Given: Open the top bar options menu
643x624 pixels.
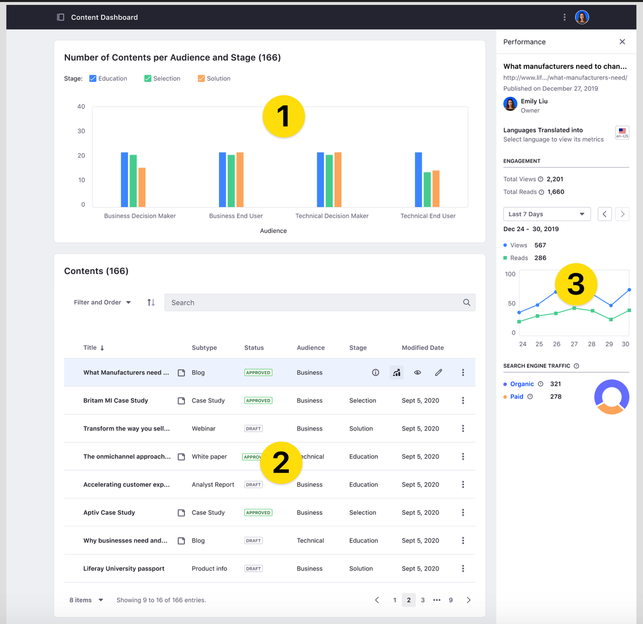Looking at the screenshot, I should click(x=564, y=17).
